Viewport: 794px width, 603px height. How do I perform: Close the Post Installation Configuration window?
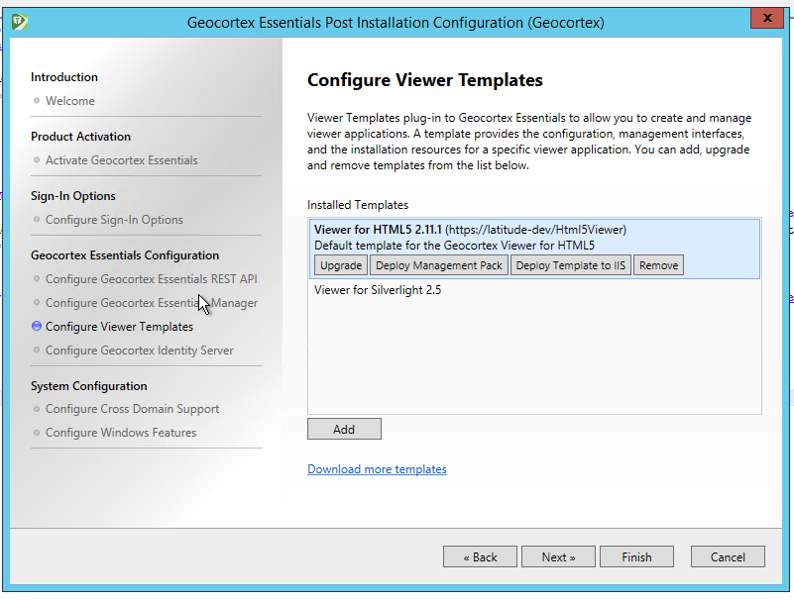click(766, 18)
